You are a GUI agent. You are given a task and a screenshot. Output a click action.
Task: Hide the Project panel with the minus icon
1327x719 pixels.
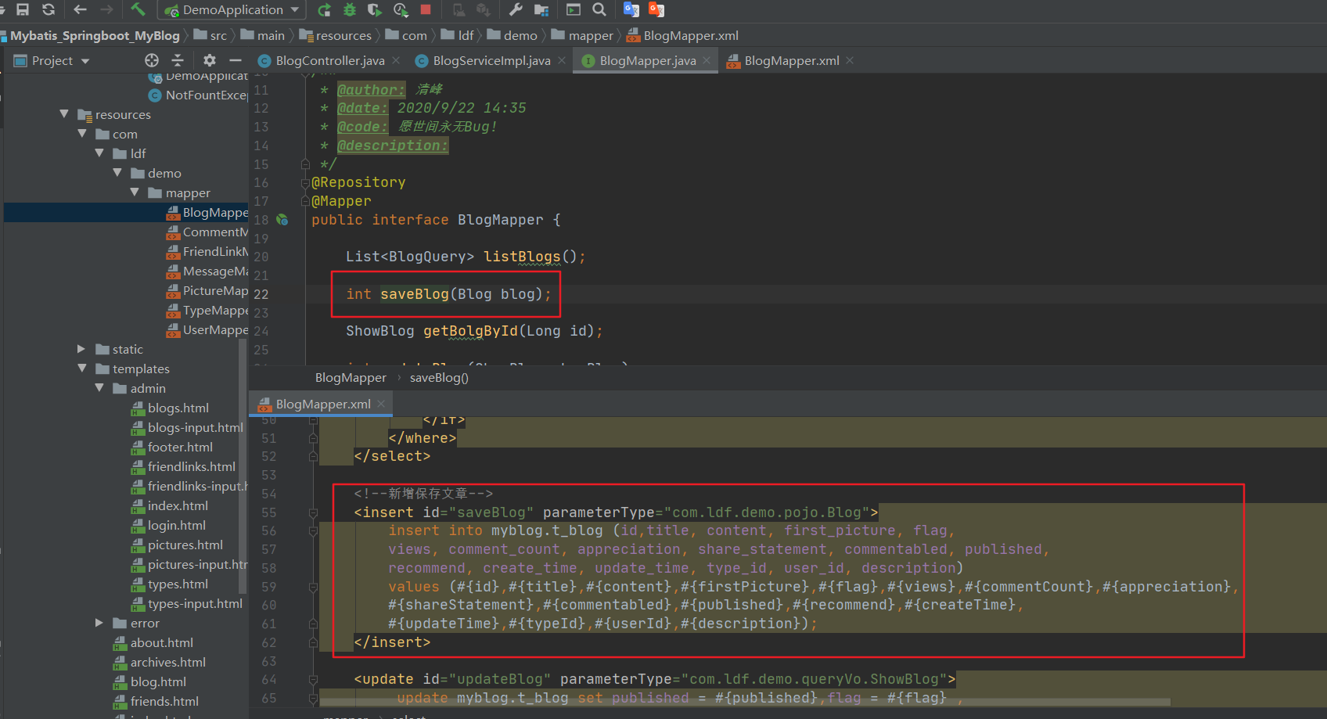click(x=235, y=60)
